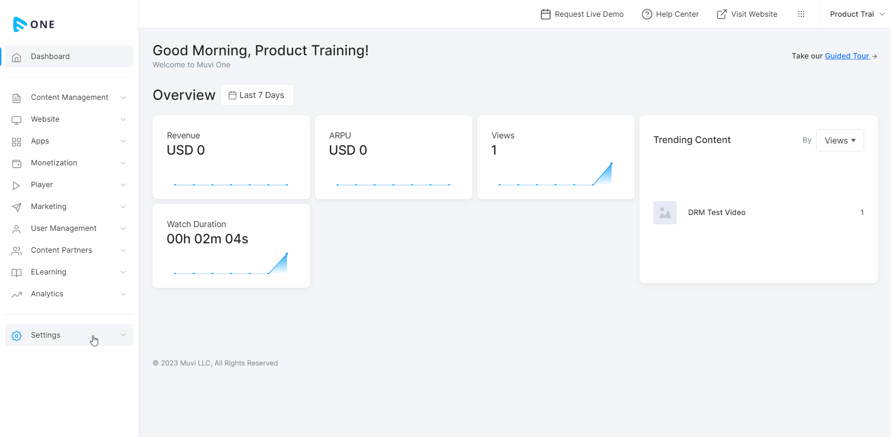891x437 pixels.
Task: Click the Marketing paper-plane icon
Action: 17,207
